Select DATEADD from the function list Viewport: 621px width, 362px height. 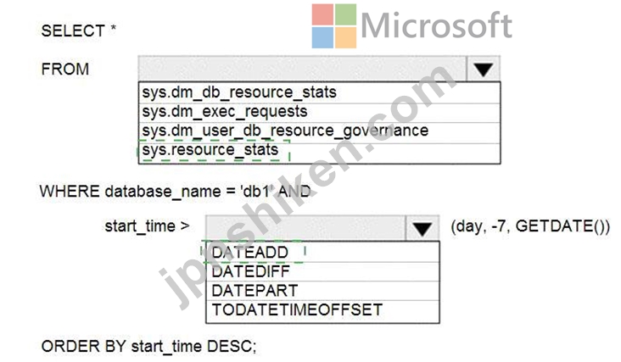pos(322,253)
